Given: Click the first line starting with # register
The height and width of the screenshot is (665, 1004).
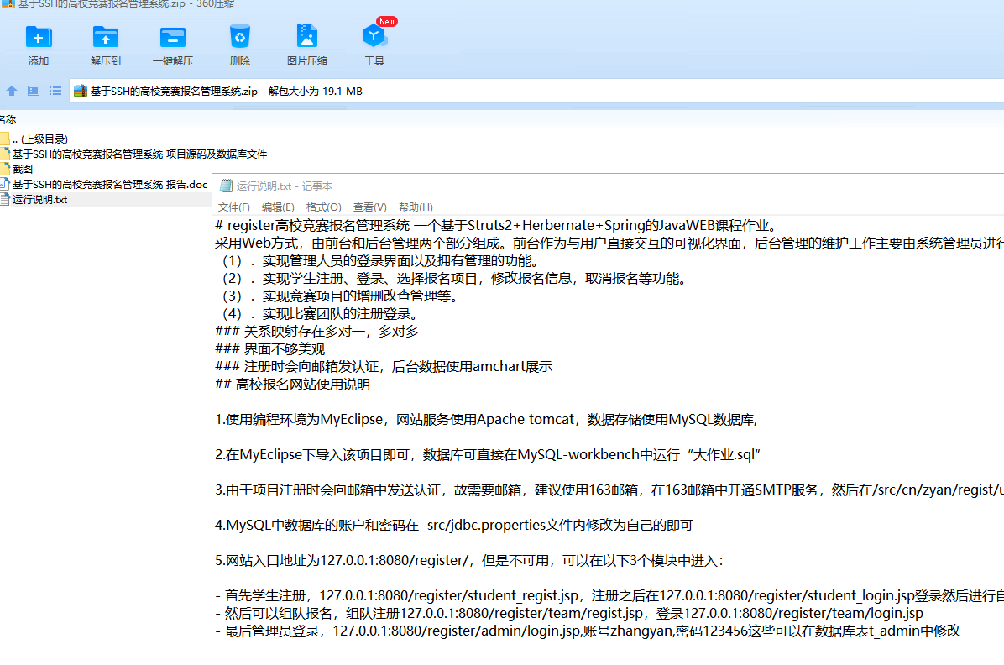Looking at the screenshot, I should coord(497,226).
